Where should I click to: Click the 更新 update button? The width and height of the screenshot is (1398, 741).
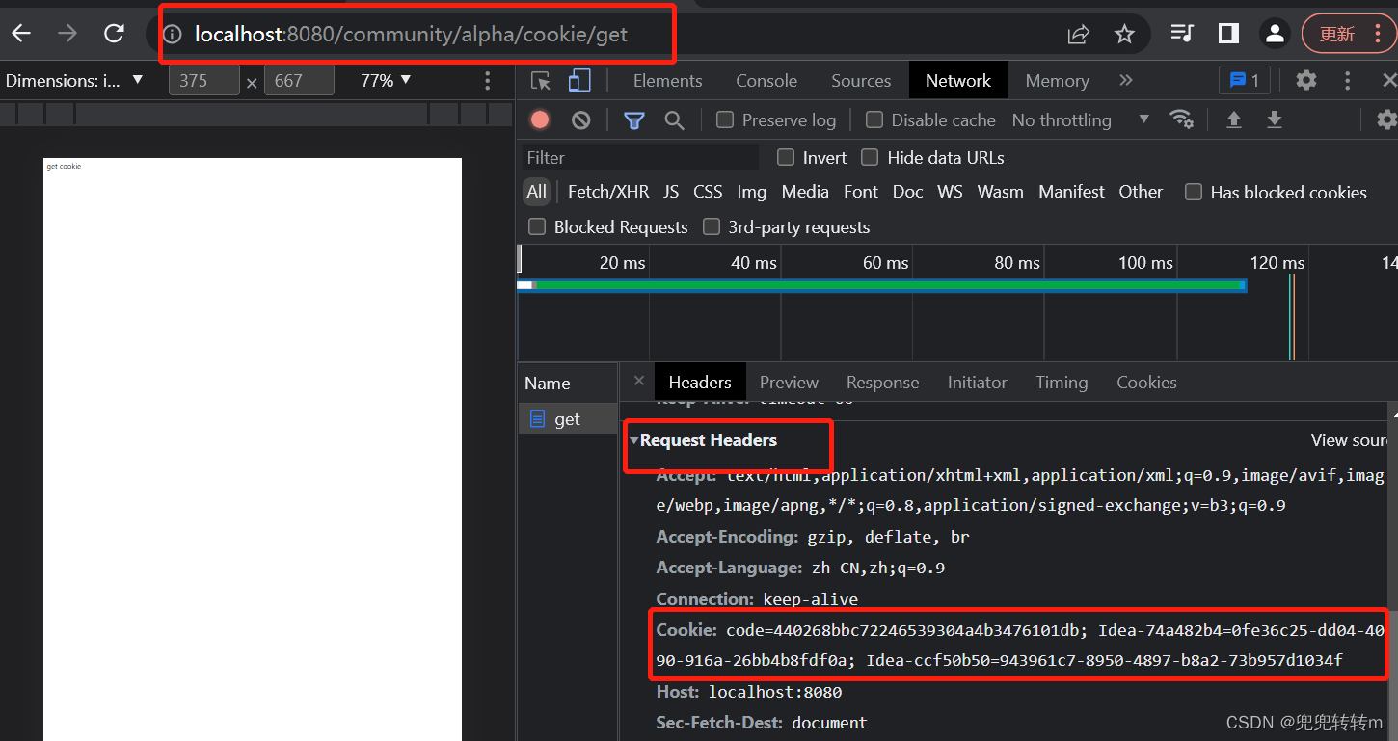pyautogui.click(x=1336, y=34)
